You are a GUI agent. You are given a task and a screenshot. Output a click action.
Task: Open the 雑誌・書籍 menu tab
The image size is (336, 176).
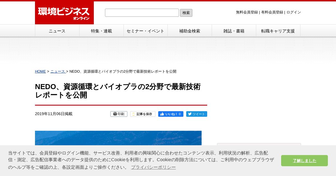pyautogui.click(x=234, y=31)
